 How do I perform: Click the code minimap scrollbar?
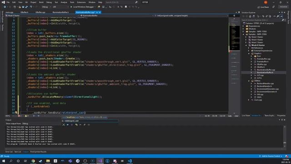(234, 65)
